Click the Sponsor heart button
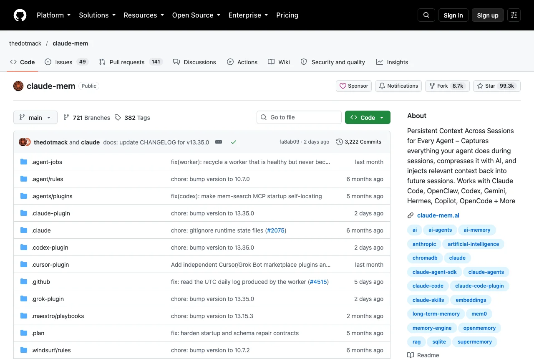Viewport: 534px width, 359px height. tap(354, 86)
